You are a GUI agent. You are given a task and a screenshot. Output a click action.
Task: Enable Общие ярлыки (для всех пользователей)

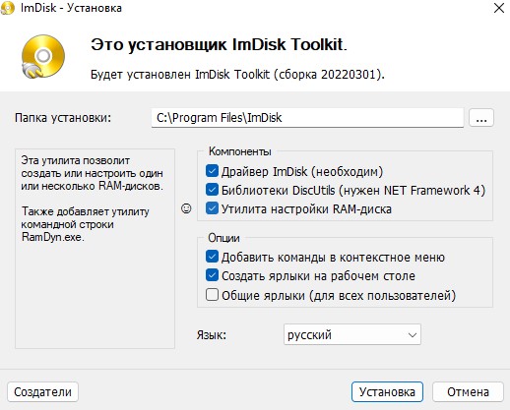[212, 294]
